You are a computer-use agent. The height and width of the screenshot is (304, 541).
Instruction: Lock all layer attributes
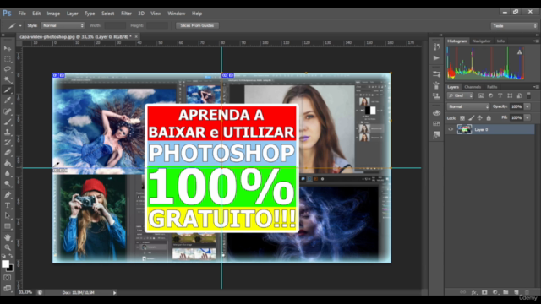[489, 118]
